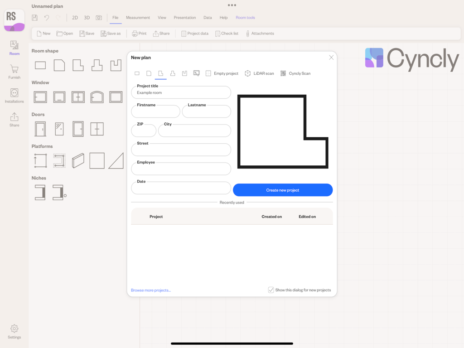Open the Installations sidebar section
The image size is (464, 348).
(x=14, y=96)
